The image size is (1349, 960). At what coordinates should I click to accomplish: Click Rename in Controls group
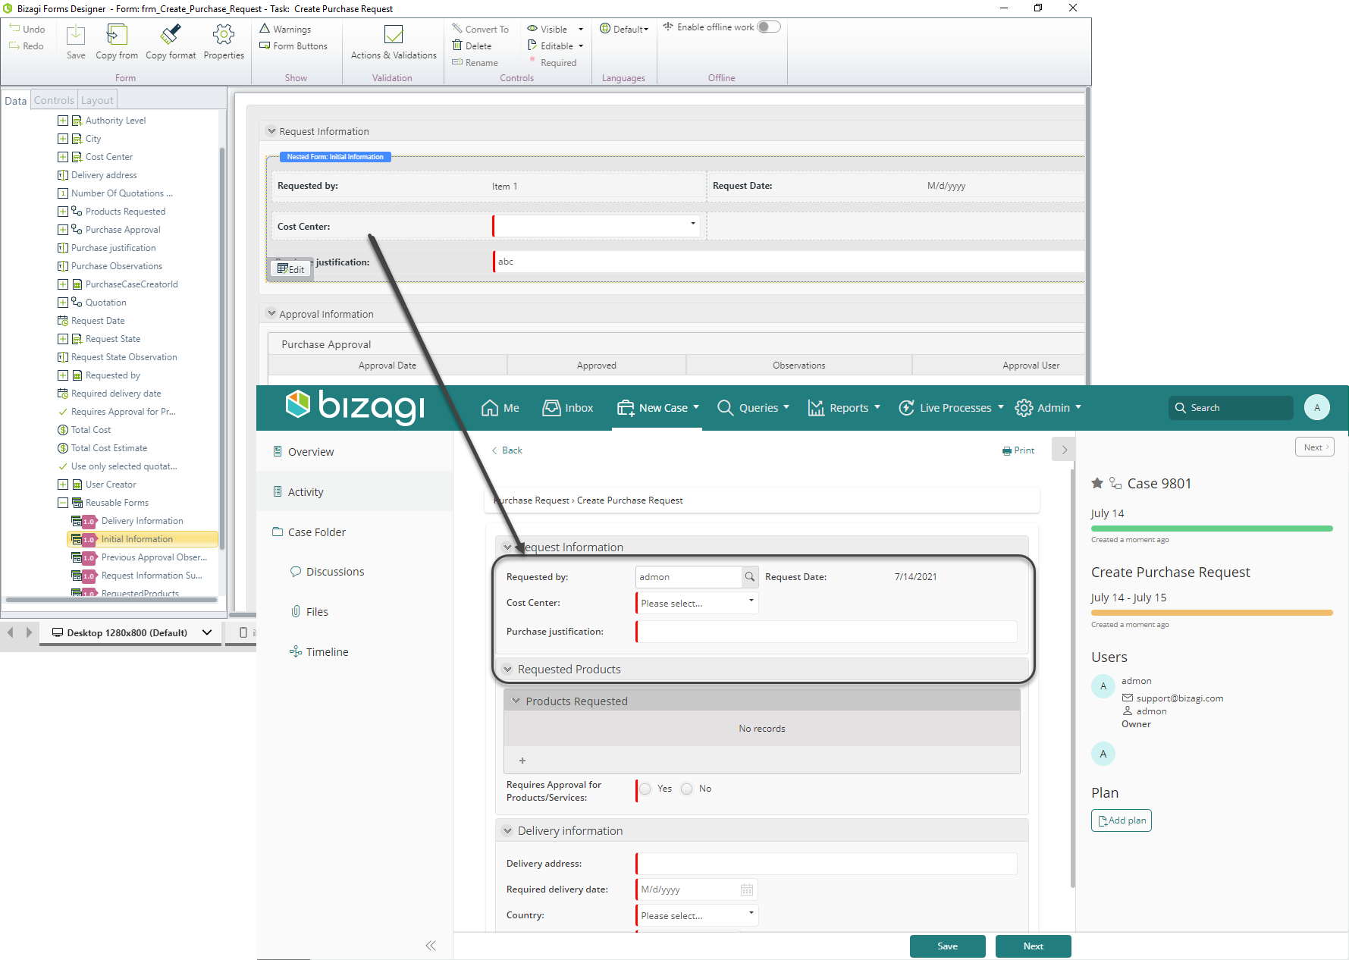point(475,63)
